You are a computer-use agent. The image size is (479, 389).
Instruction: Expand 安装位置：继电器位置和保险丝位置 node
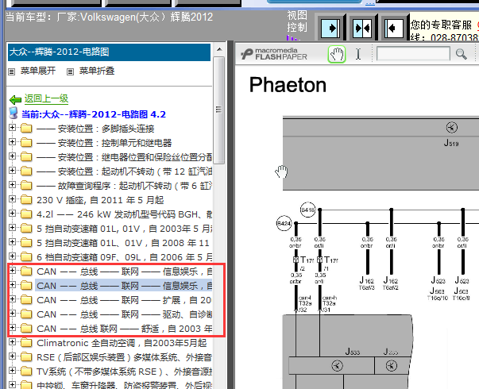tap(12, 156)
